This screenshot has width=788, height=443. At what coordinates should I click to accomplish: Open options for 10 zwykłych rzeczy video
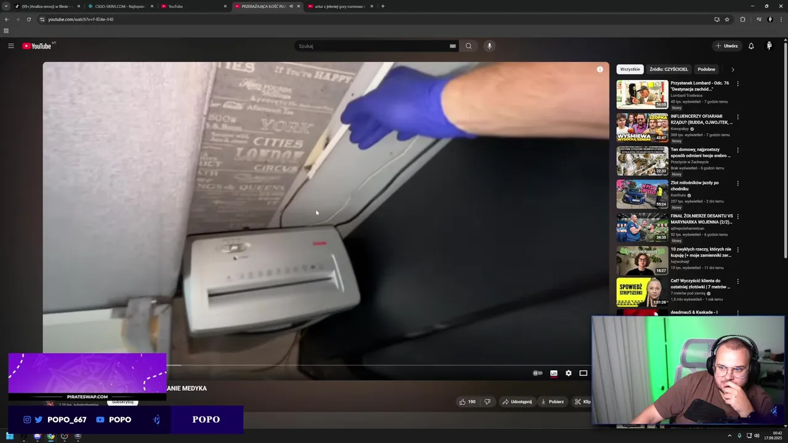pyautogui.click(x=738, y=250)
